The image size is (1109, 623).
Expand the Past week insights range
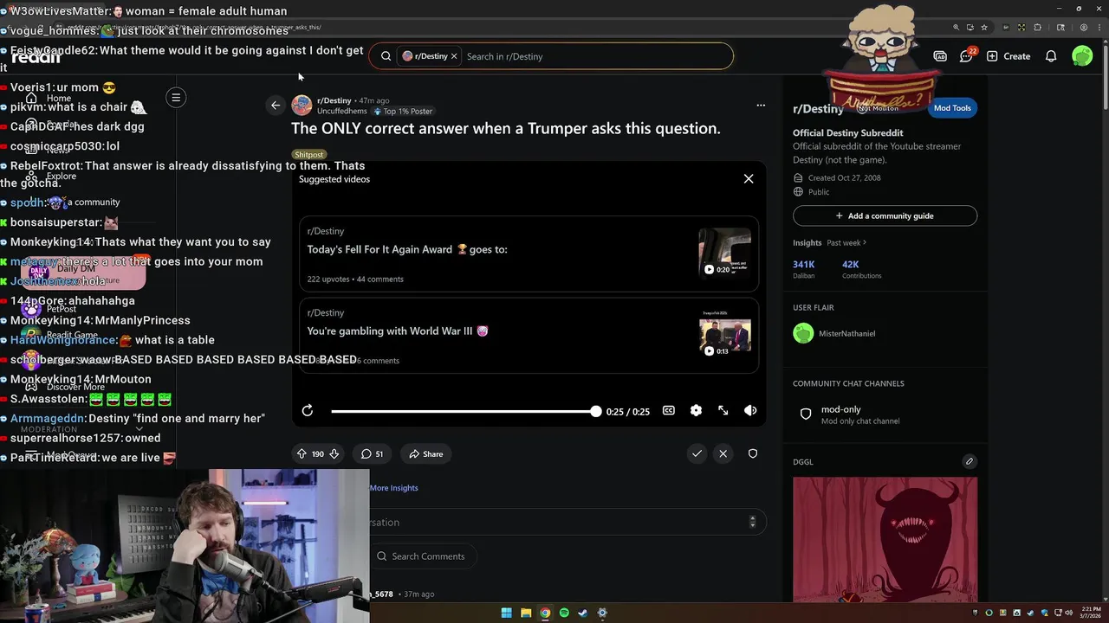click(846, 243)
